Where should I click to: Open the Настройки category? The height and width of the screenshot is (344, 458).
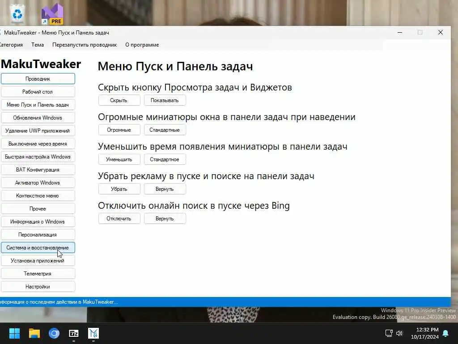[38, 287]
